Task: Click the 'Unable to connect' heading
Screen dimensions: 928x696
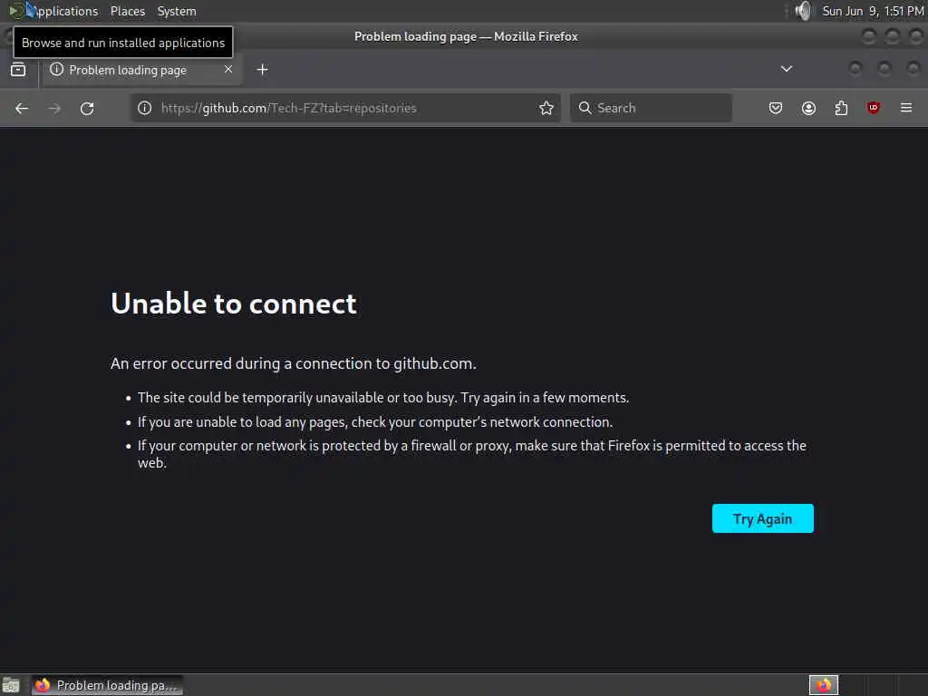Action: click(234, 304)
